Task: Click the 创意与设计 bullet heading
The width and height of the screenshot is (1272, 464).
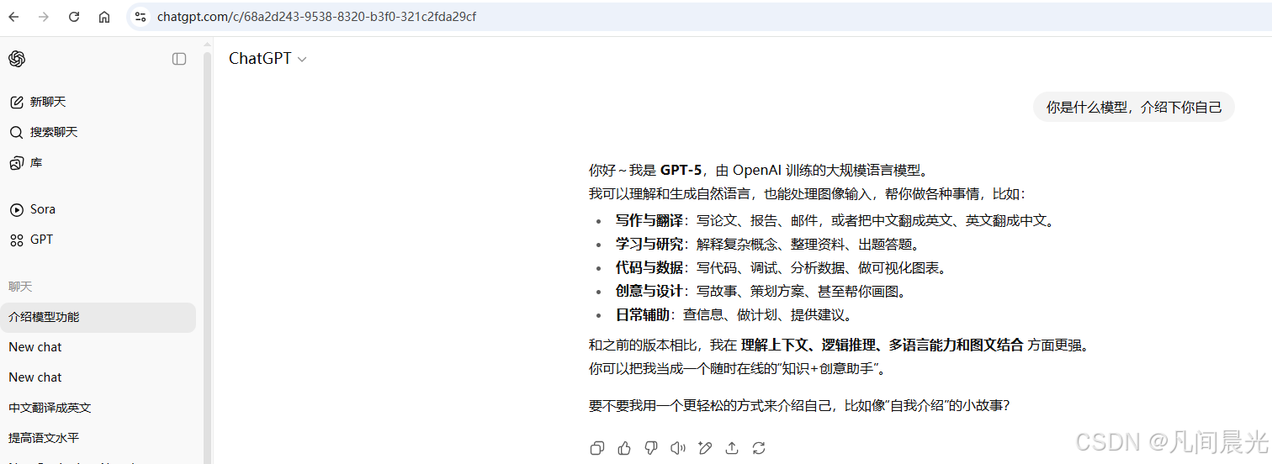Action: [649, 292]
